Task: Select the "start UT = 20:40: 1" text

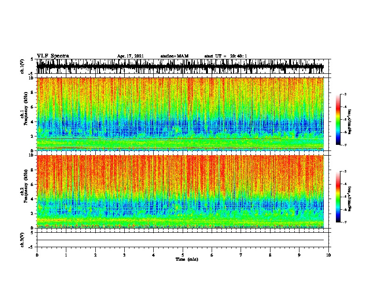Action: [226, 56]
